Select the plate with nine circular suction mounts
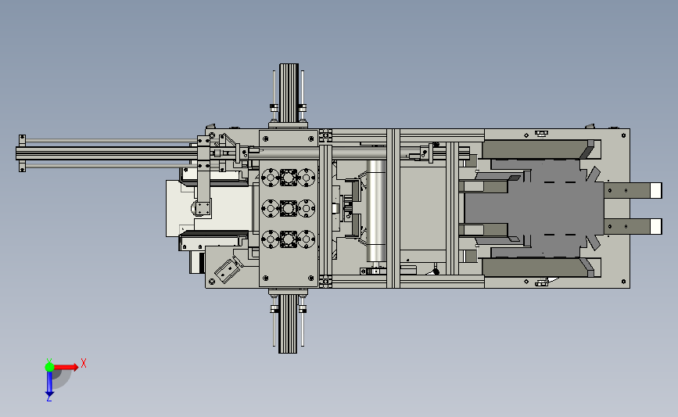The width and height of the screenshot is (678, 417). pos(289,208)
